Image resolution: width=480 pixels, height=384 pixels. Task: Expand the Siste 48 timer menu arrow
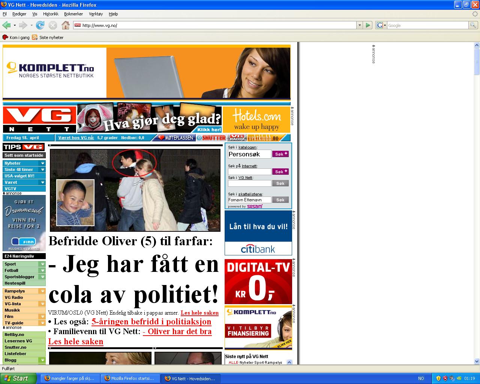[x=43, y=169]
